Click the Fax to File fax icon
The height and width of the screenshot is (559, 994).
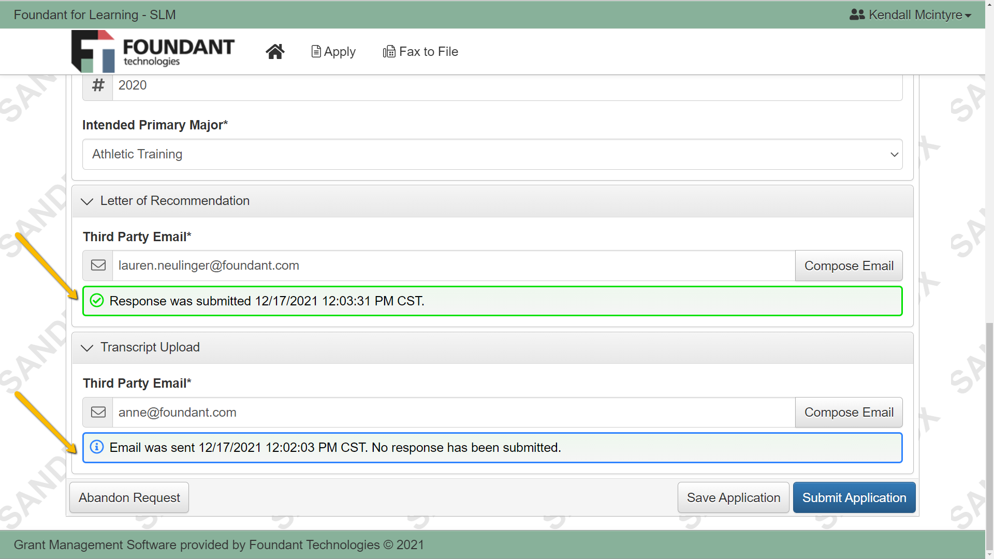point(389,51)
